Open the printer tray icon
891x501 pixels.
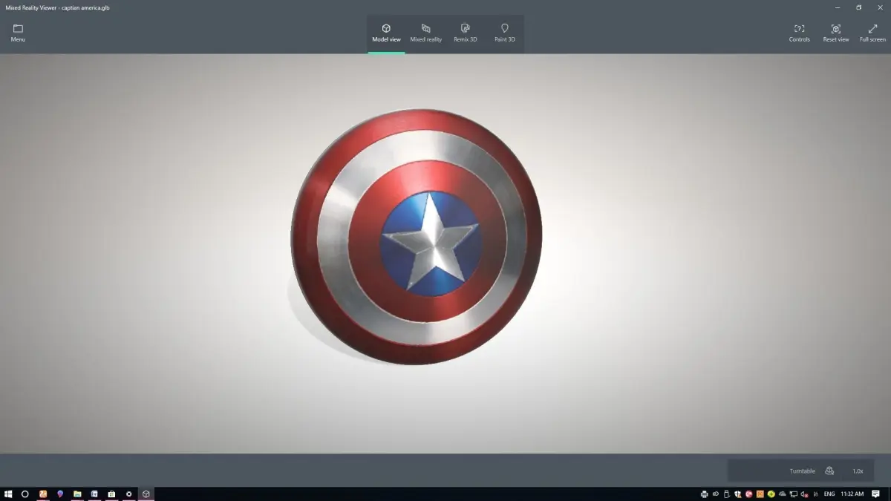[x=704, y=494]
